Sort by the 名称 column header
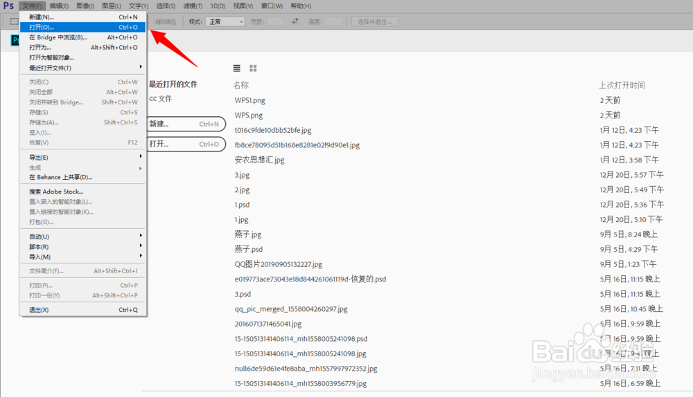Screen dimensions: 693x397 pos(241,85)
